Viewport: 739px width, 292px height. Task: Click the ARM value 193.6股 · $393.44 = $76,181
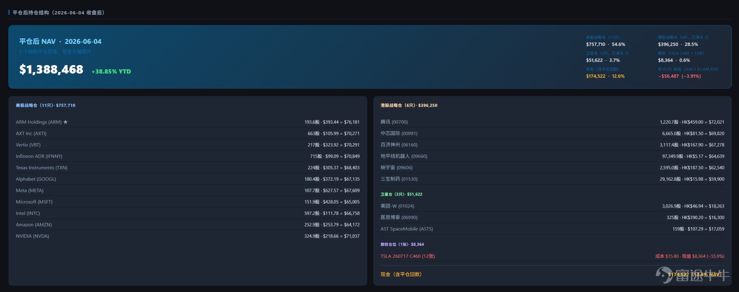332,122
